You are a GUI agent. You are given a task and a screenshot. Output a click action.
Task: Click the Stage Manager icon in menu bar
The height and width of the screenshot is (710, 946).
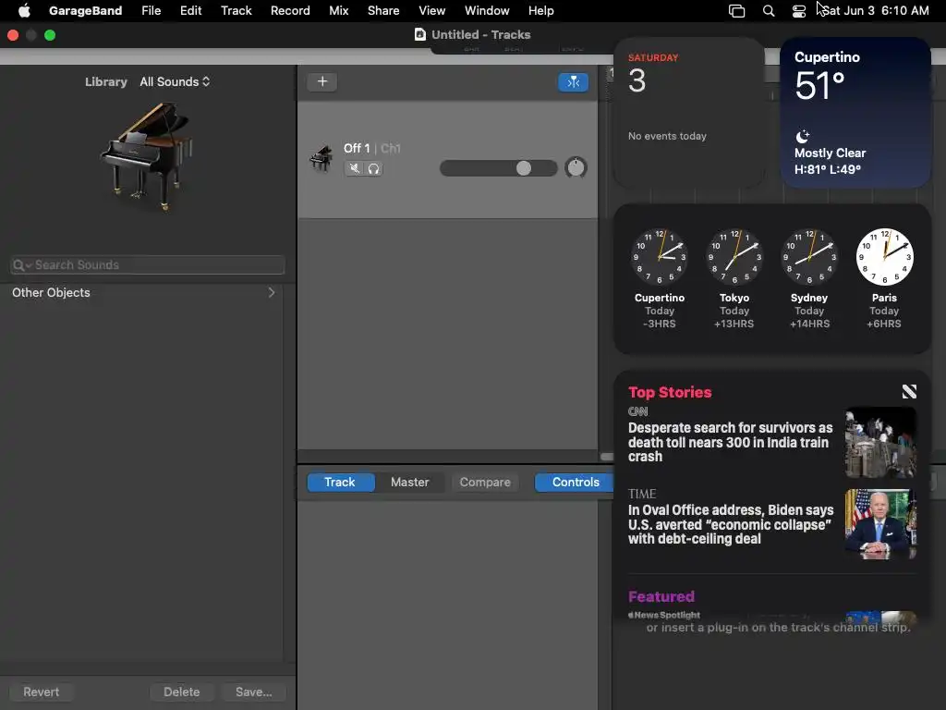pos(736,11)
